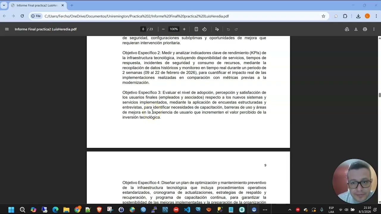Click the 100% zoom level field
The width and height of the screenshot is (381, 214).
(x=174, y=29)
